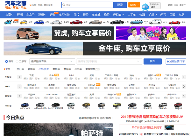The image size is (191, 136).
Task: Select the blue SUV car icon
Action: click(x=137, y=22)
